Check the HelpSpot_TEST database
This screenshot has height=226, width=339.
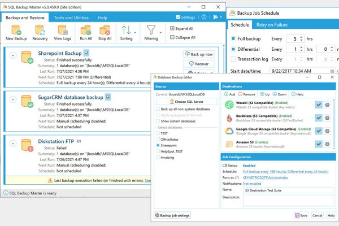point(158,151)
